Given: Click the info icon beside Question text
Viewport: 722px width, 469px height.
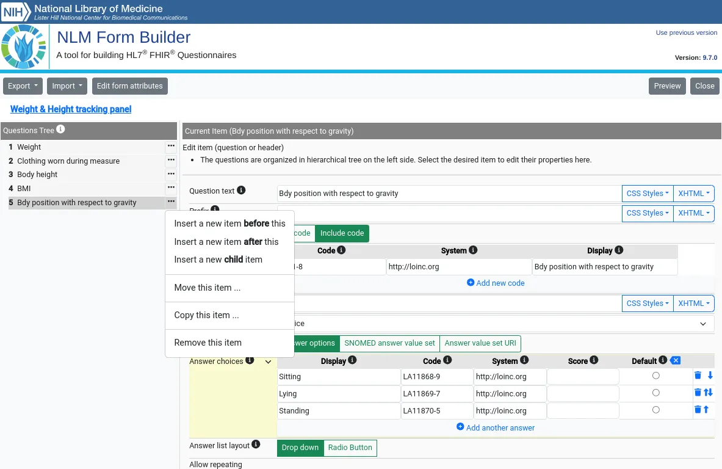Looking at the screenshot, I should coord(241,191).
